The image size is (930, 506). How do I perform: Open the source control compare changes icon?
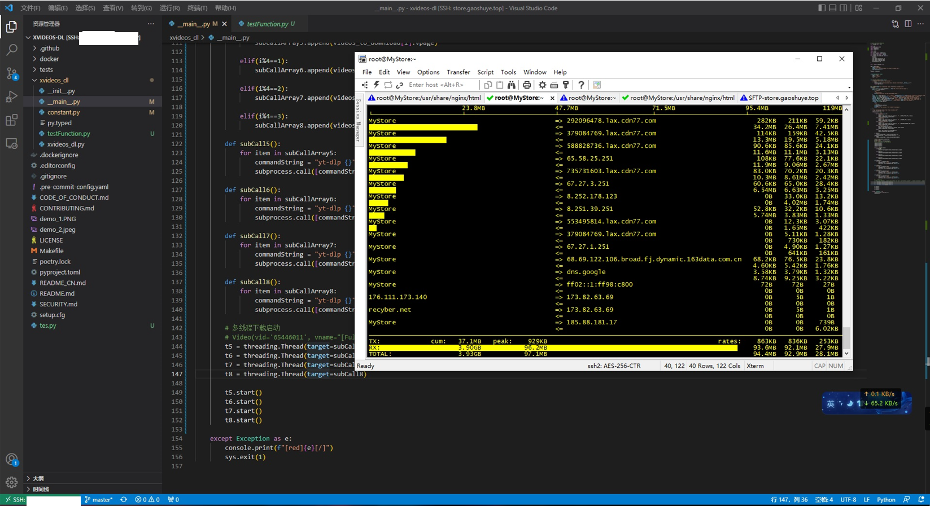(x=895, y=24)
